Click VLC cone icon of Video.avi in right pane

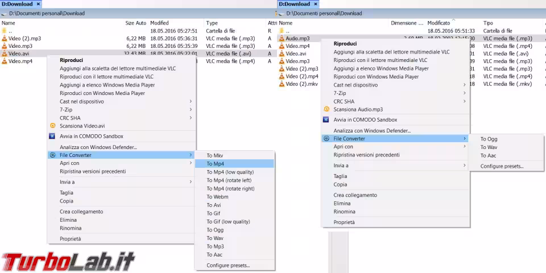282,53
